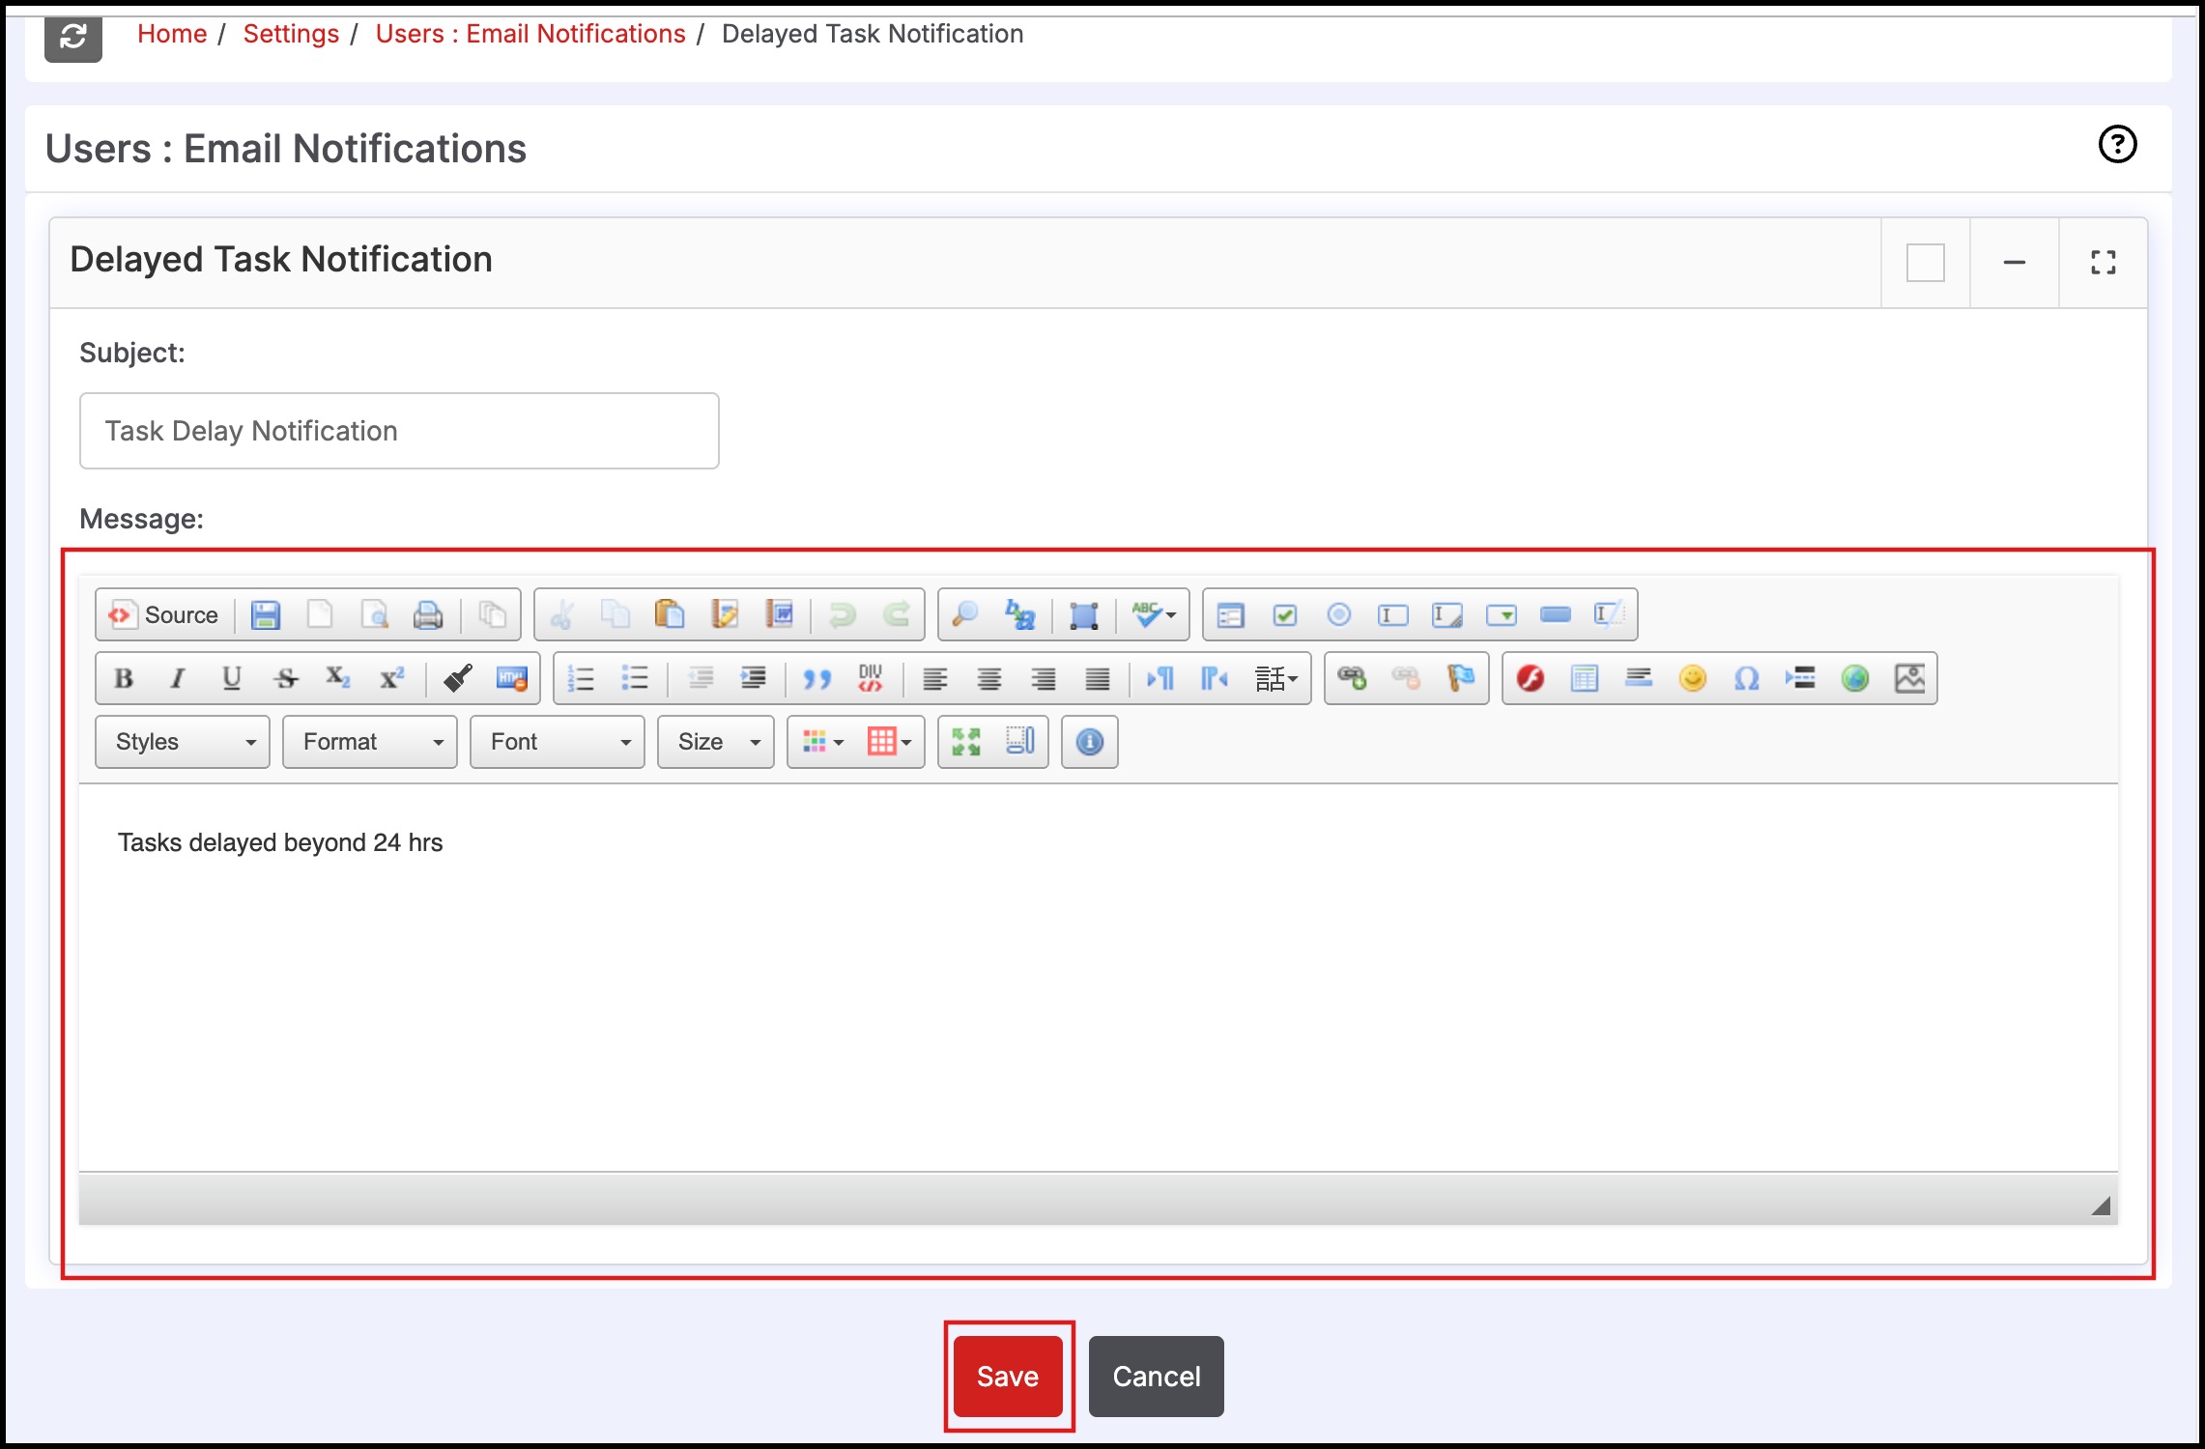The height and width of the screenshot is (1449, 2205).
Task: Open the Styles dropdown
Action: point(183,742)
